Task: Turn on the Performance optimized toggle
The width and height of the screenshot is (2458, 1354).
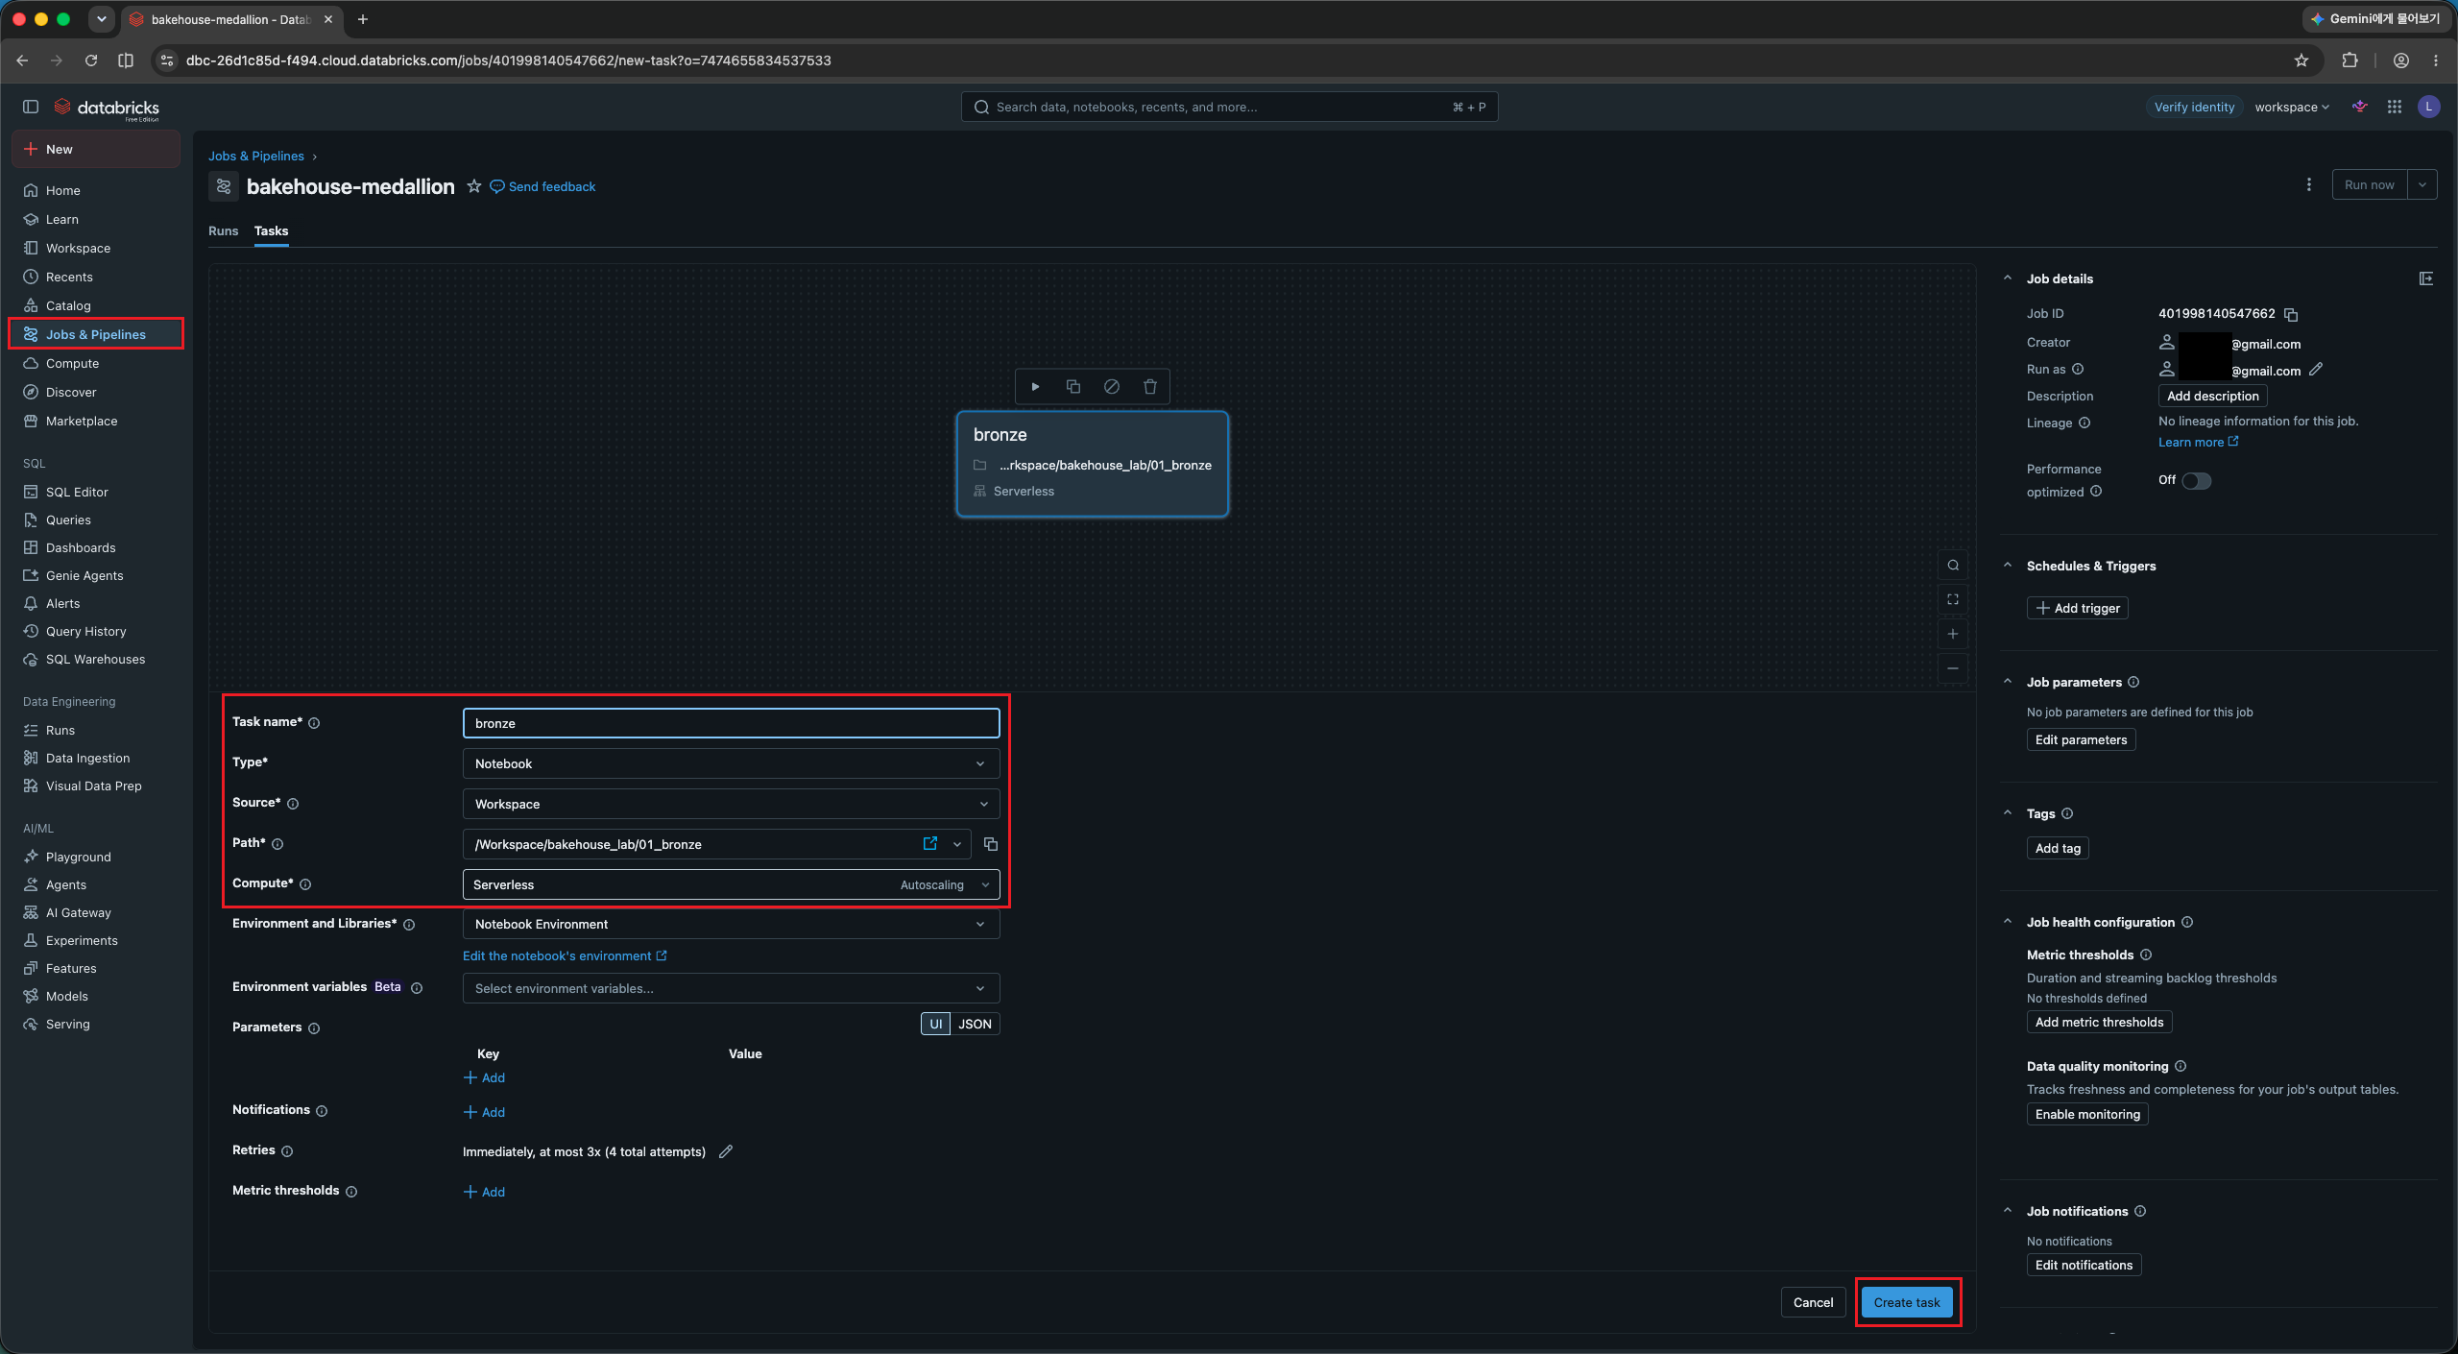Action: click(2196, 481)
